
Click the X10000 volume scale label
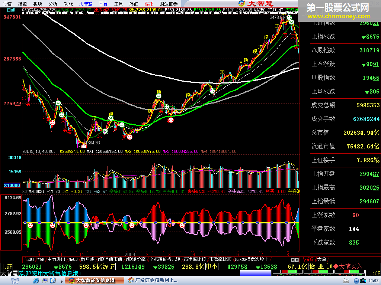[x=12, y=186]
